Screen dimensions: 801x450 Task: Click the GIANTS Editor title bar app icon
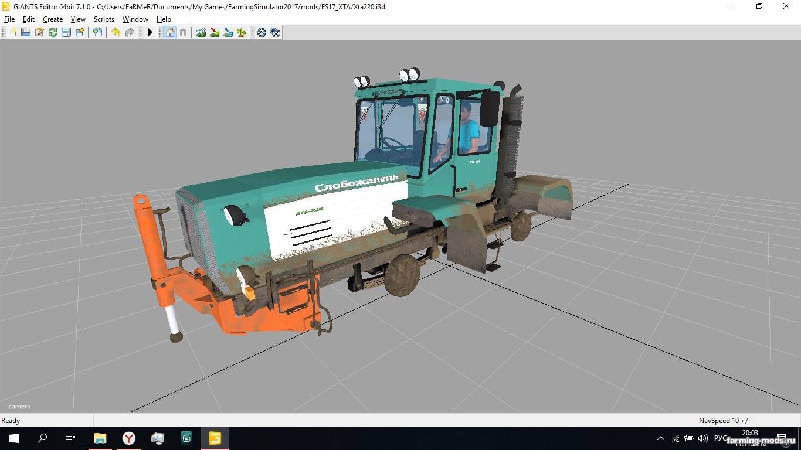6,6
